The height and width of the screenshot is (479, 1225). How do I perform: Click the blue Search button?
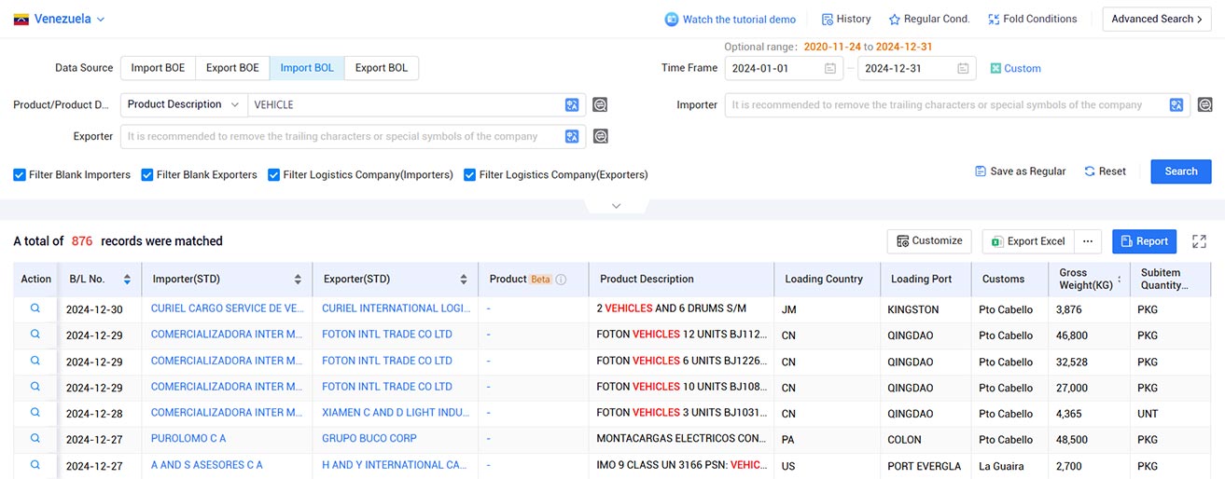1181,171
